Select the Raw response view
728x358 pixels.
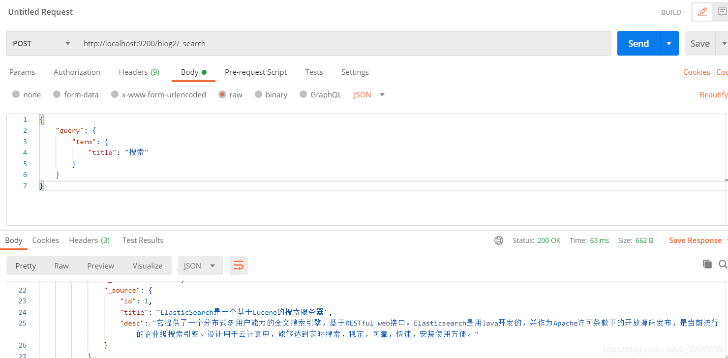[61, 266]
